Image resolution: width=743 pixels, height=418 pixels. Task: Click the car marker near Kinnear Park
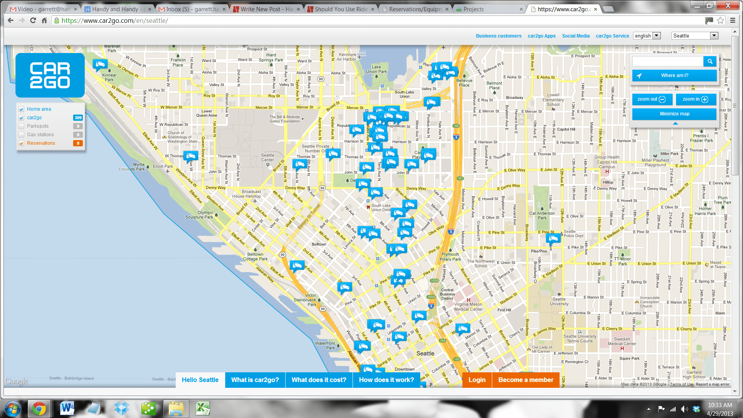tap(100, 65)
